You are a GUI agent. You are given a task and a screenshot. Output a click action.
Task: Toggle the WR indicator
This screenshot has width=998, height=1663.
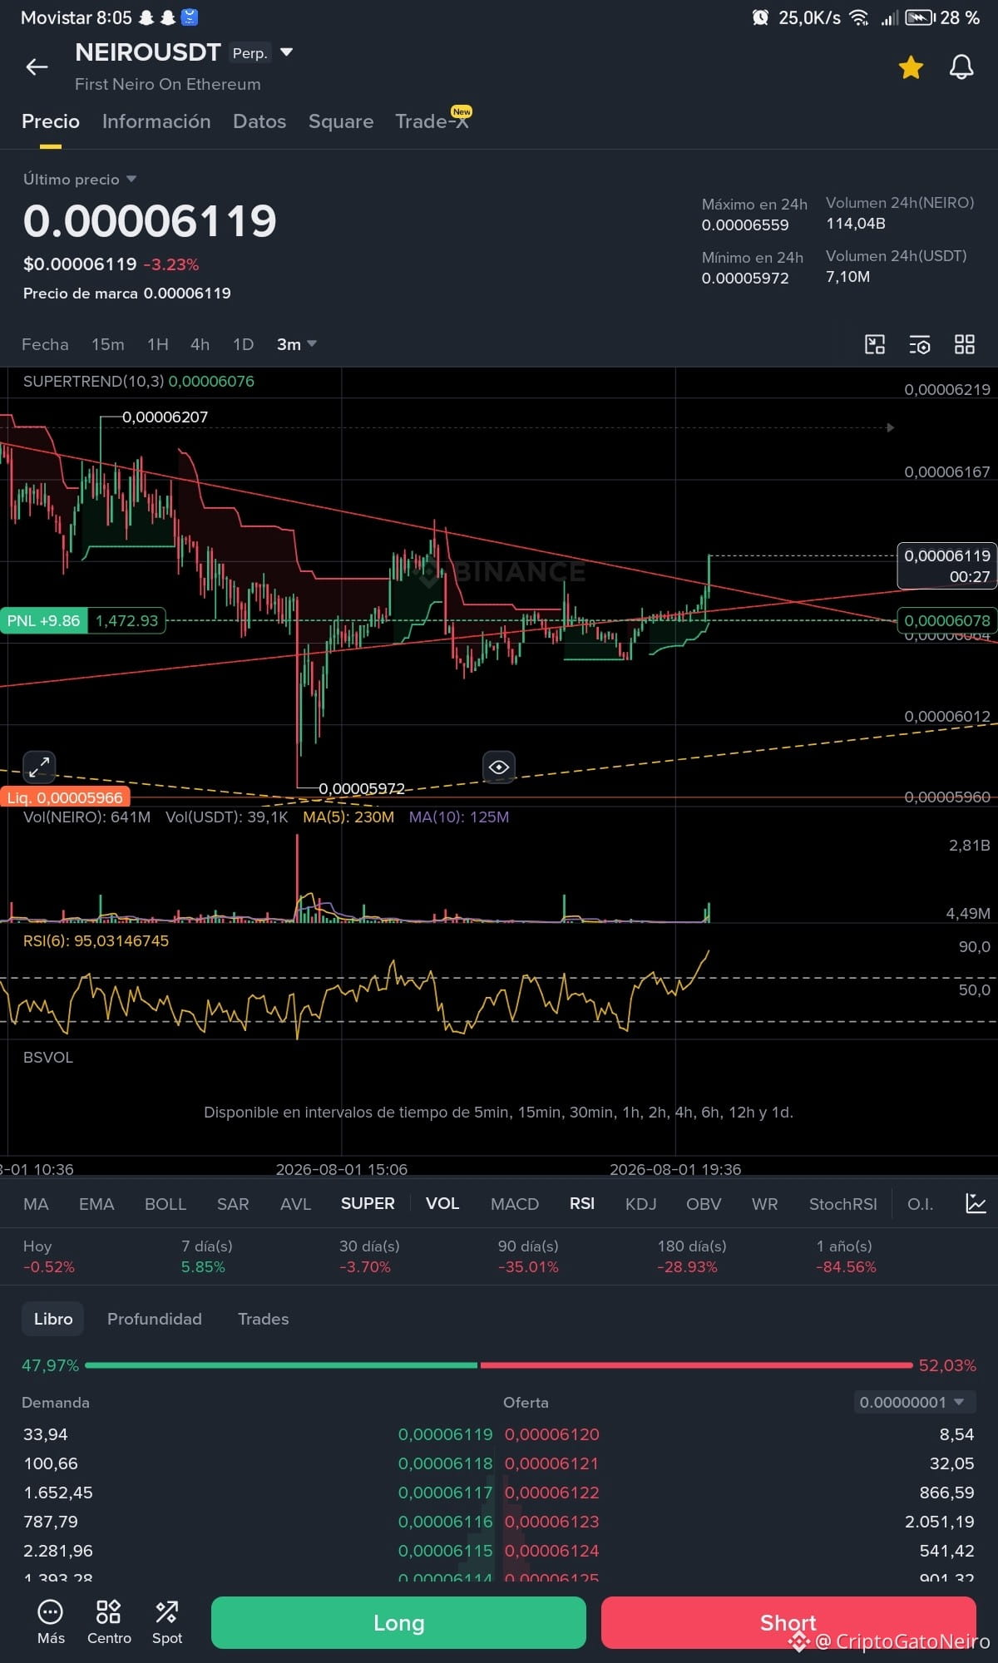click(765, 1204)
